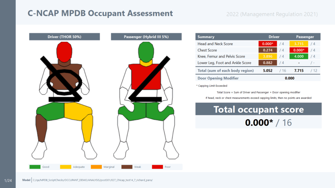The height and width of the screenshot is (188, 335).
Task: Click the "Weak" legend label
Action: (x=138, y=167)
